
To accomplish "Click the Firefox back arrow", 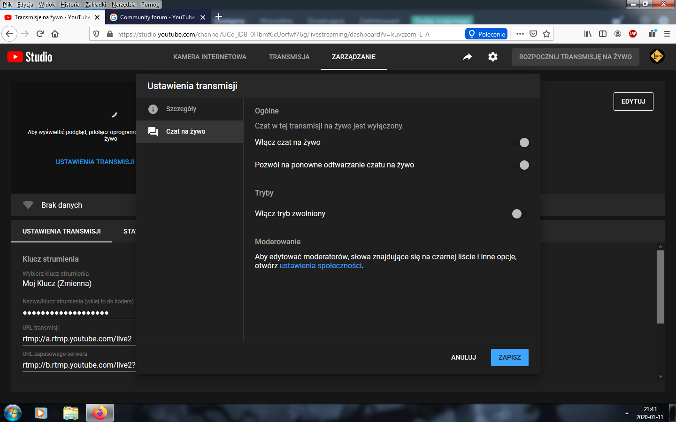I will 9,34.
